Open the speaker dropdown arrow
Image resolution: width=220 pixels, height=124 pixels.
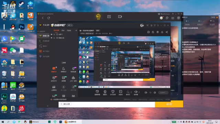pos(139,92)
